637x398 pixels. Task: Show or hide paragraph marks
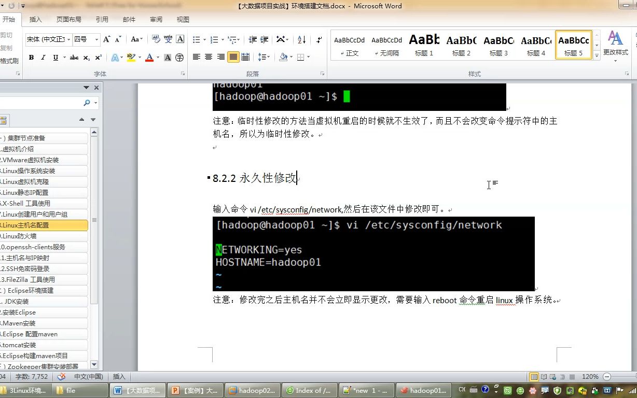[318, 39]
